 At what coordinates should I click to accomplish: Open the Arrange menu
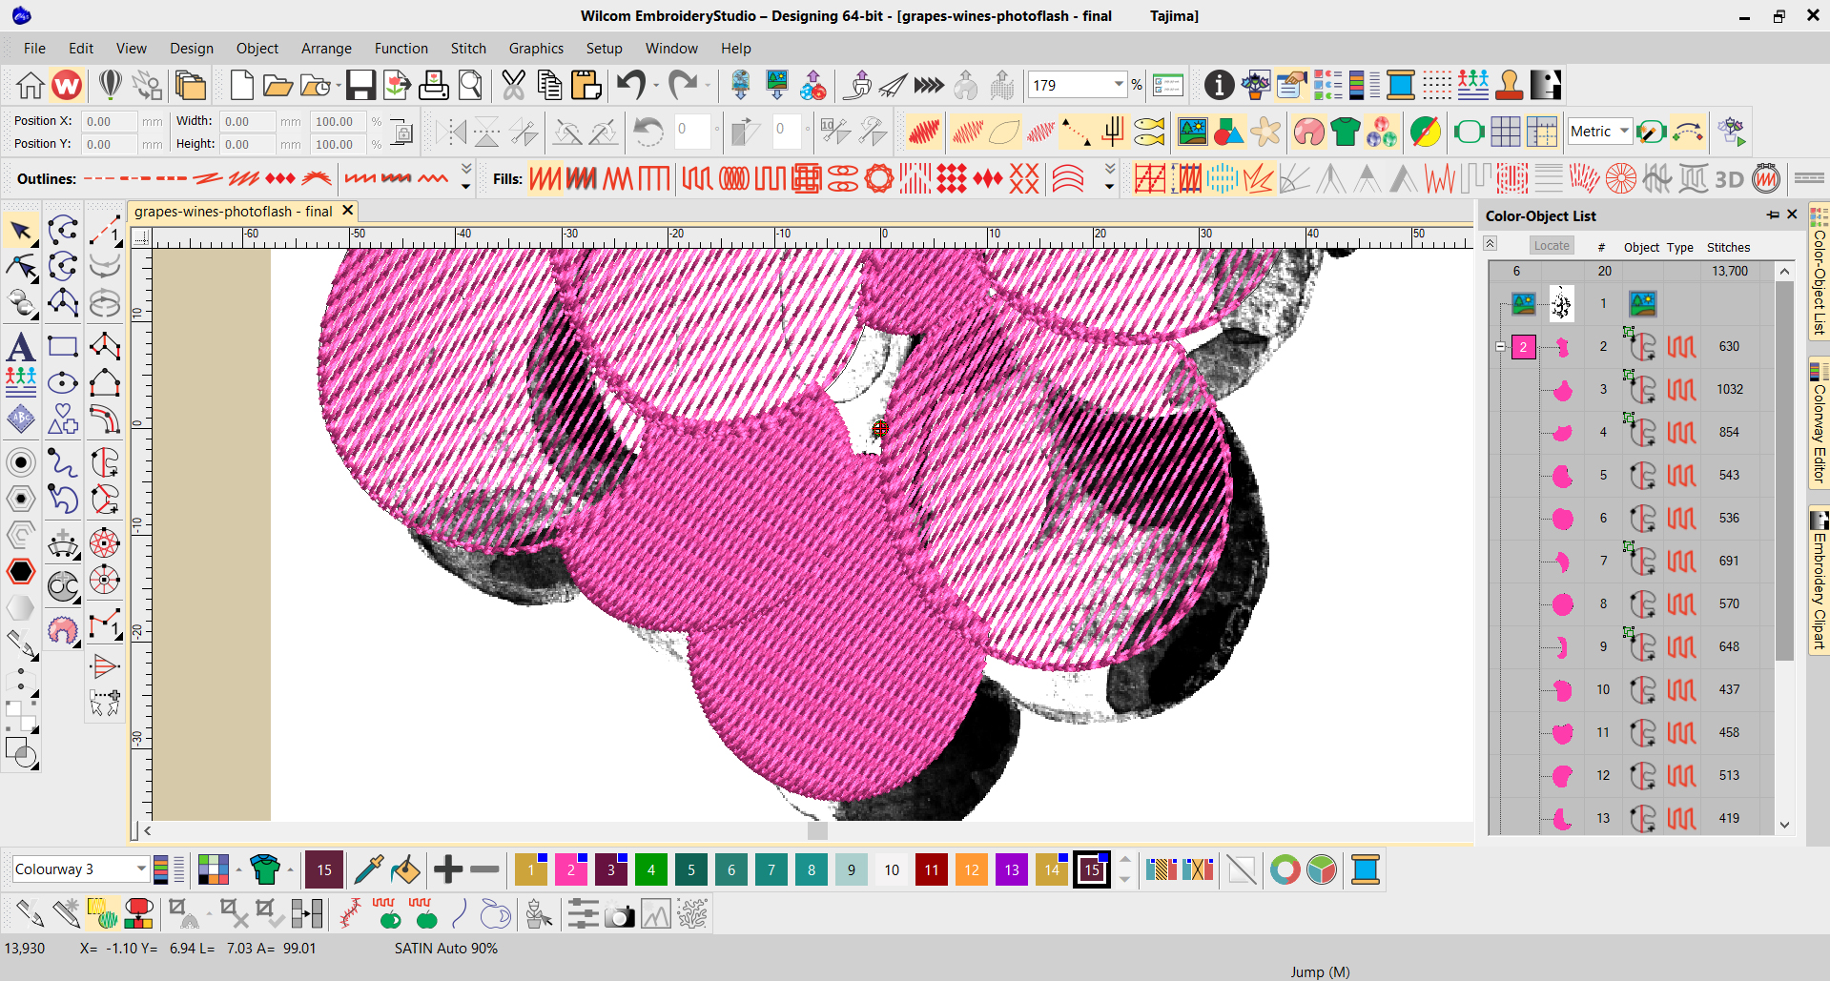click(x=326, y=49)
